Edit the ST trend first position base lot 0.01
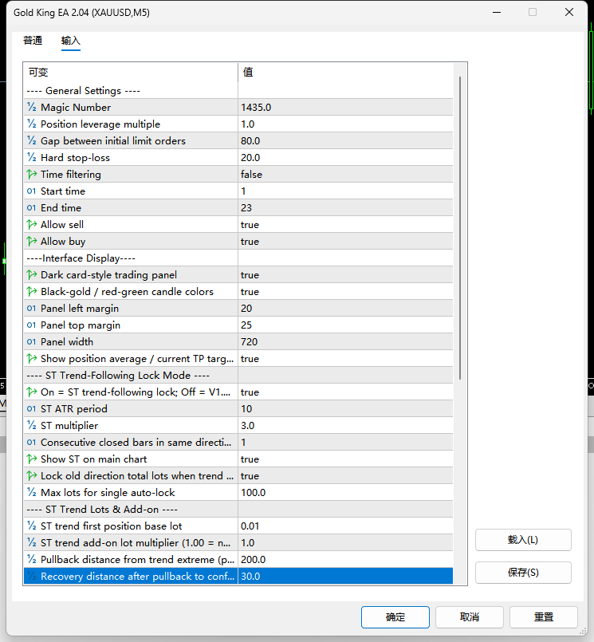Screen dimensions: 594x642 pyautogui.click(x=345, y=526)
